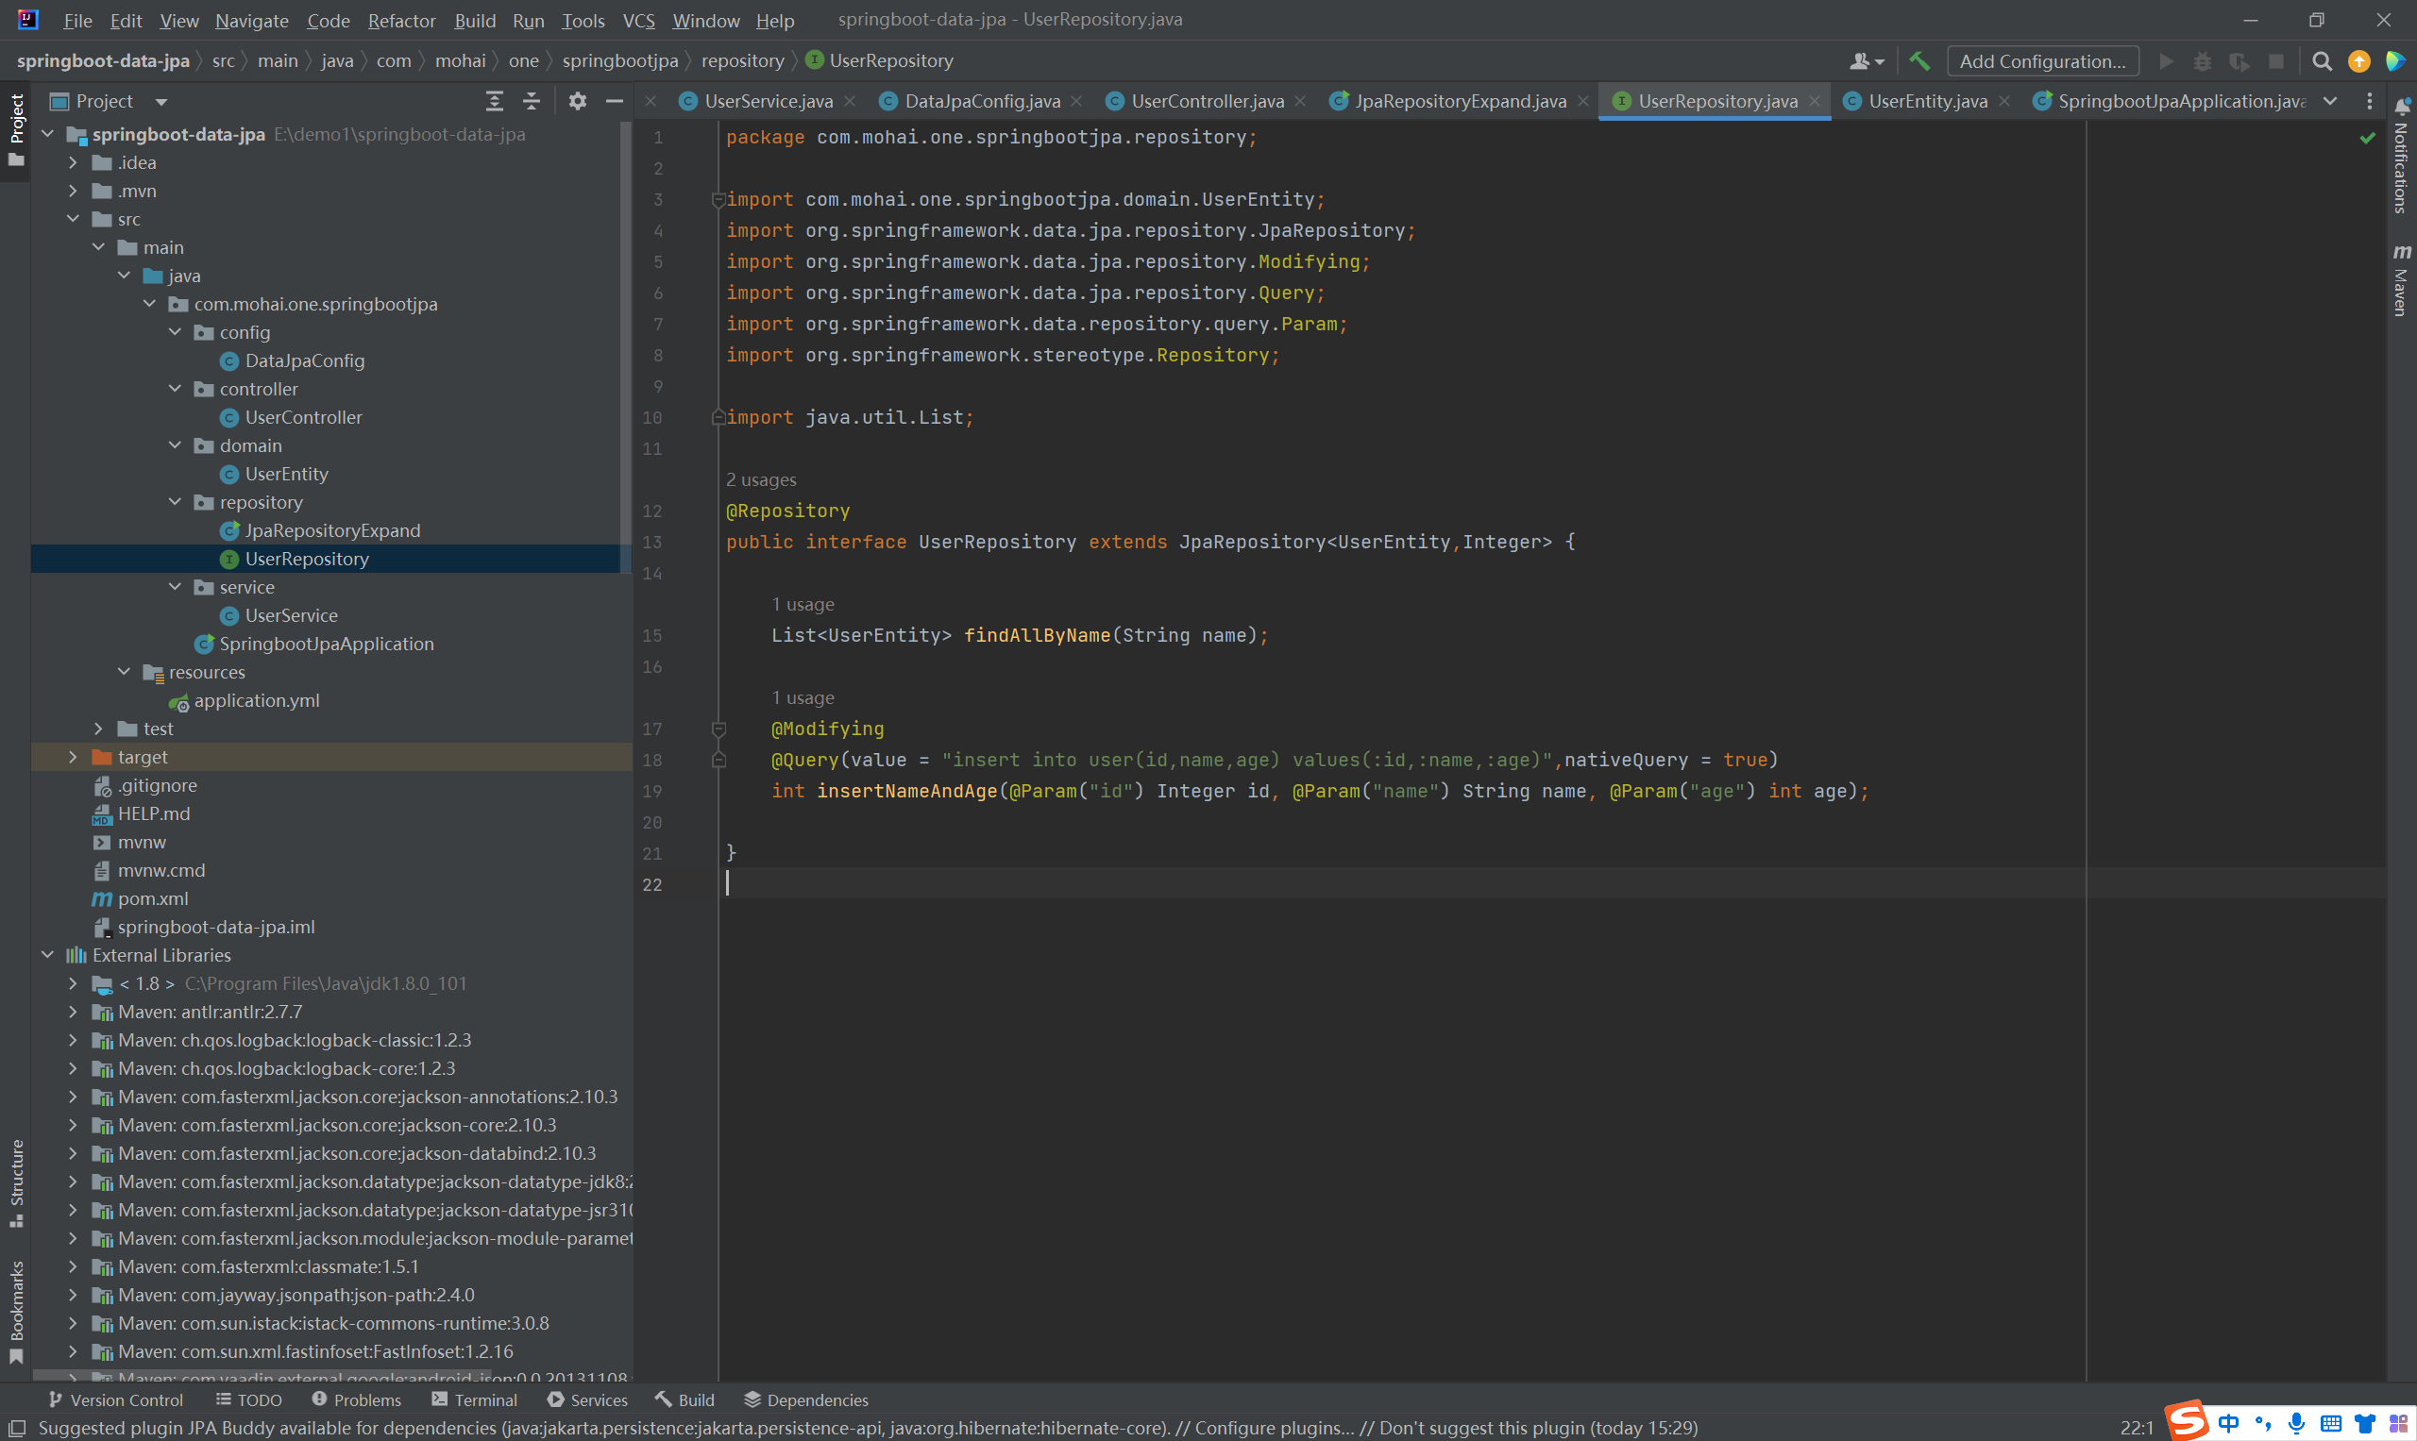Select the pom.xml file in tree

coord(153,898)
